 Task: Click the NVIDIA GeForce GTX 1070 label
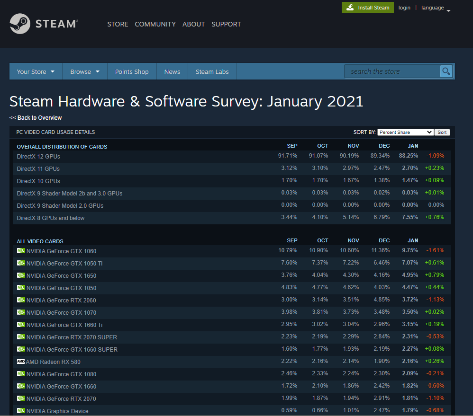(61, 313)
